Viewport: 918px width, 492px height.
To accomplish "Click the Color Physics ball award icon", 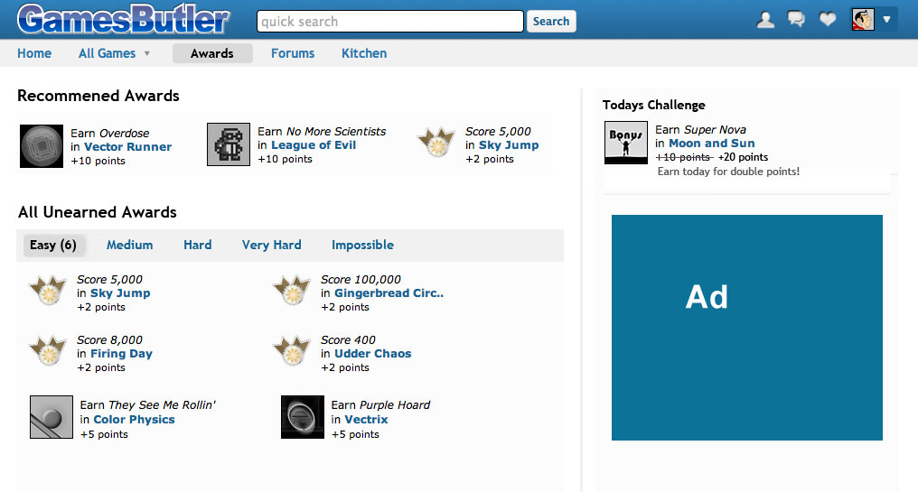I will coord(52,417).
